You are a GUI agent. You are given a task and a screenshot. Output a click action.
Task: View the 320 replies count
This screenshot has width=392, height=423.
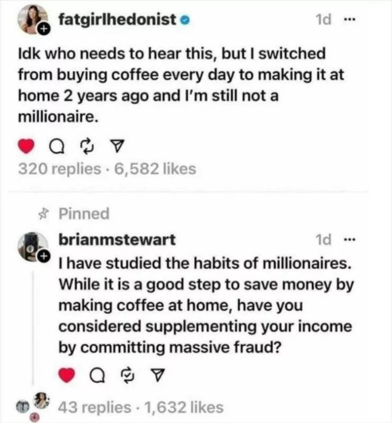(x=59, y=169)
